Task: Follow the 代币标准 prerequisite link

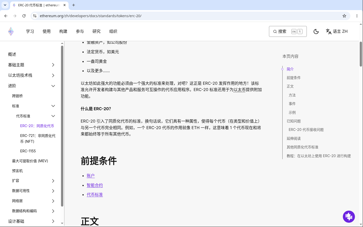Action: pos(95,195)
